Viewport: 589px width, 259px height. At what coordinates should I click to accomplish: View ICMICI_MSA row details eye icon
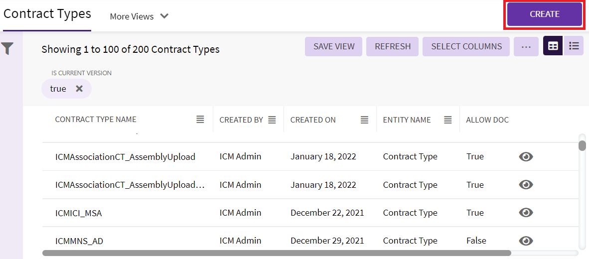coord(526,213)
